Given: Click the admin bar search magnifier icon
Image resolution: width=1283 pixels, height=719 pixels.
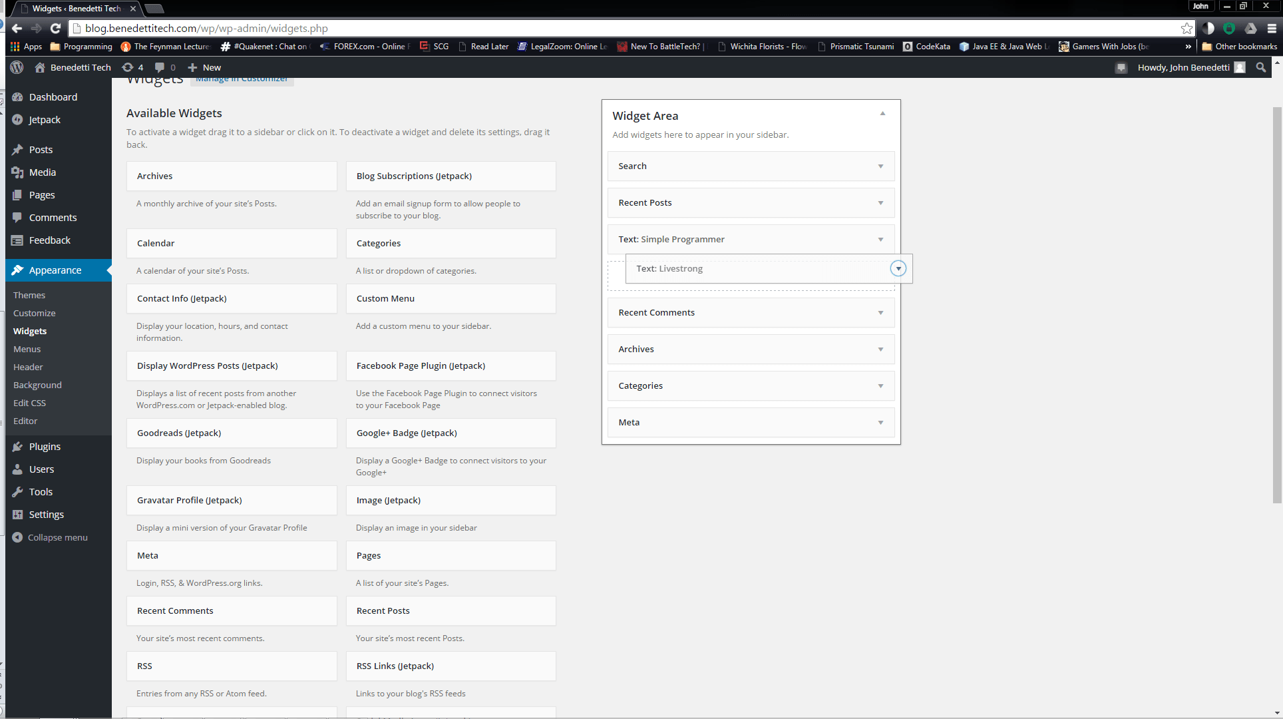Looking at the screenshot, I should [1260, 67].
